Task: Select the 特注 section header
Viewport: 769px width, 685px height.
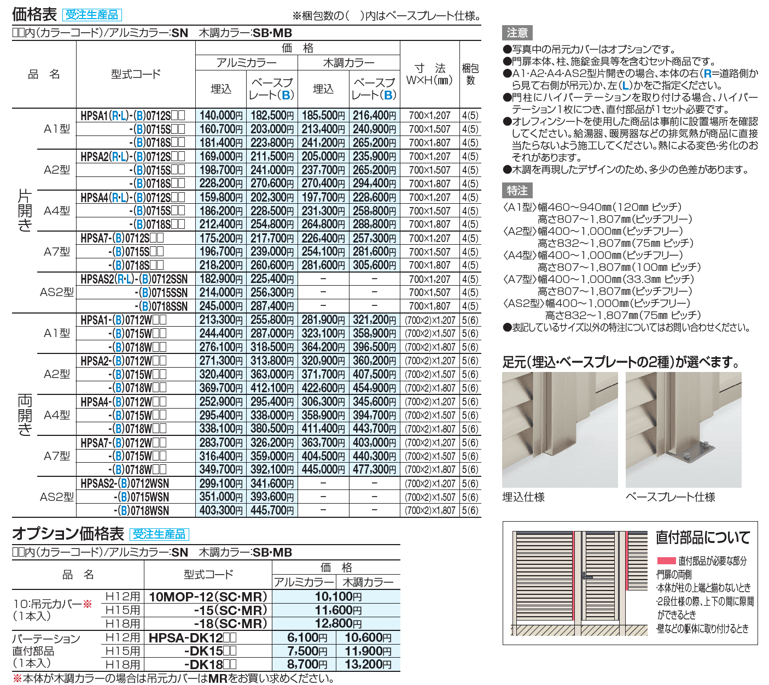Action: pos(516,191)
